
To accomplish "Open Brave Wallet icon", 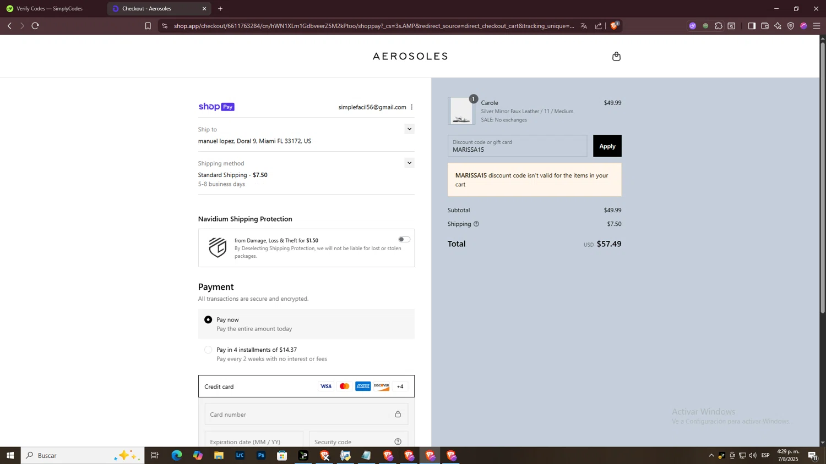I will 765,26.
